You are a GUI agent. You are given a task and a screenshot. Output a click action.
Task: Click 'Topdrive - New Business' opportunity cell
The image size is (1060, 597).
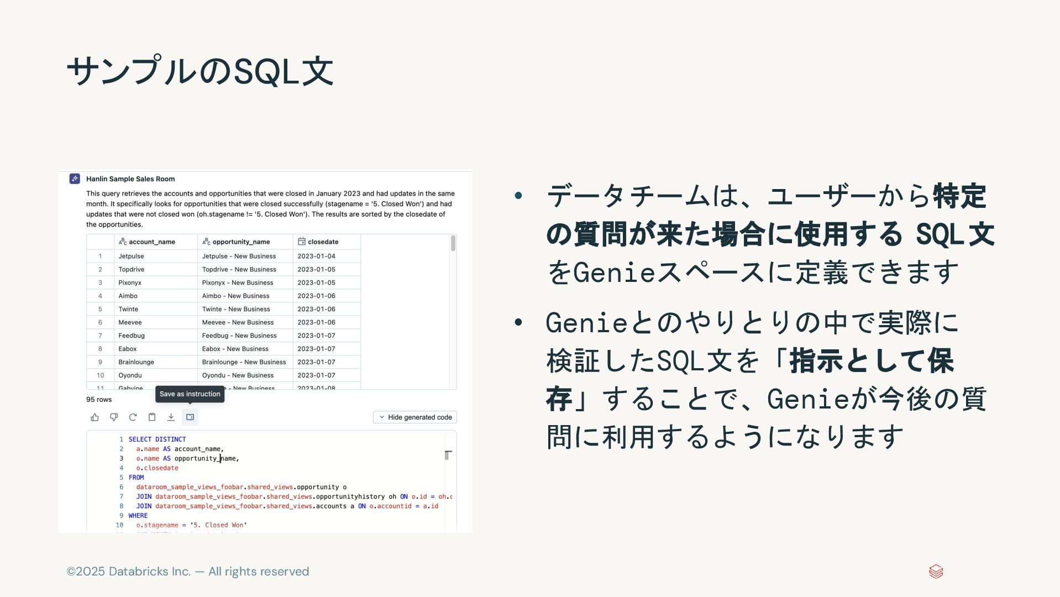[x=245, y=269]
